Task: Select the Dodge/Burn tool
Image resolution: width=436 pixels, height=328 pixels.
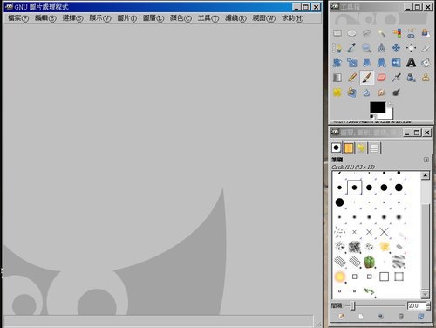Action: pyautogui.click(x=397, y=92)
